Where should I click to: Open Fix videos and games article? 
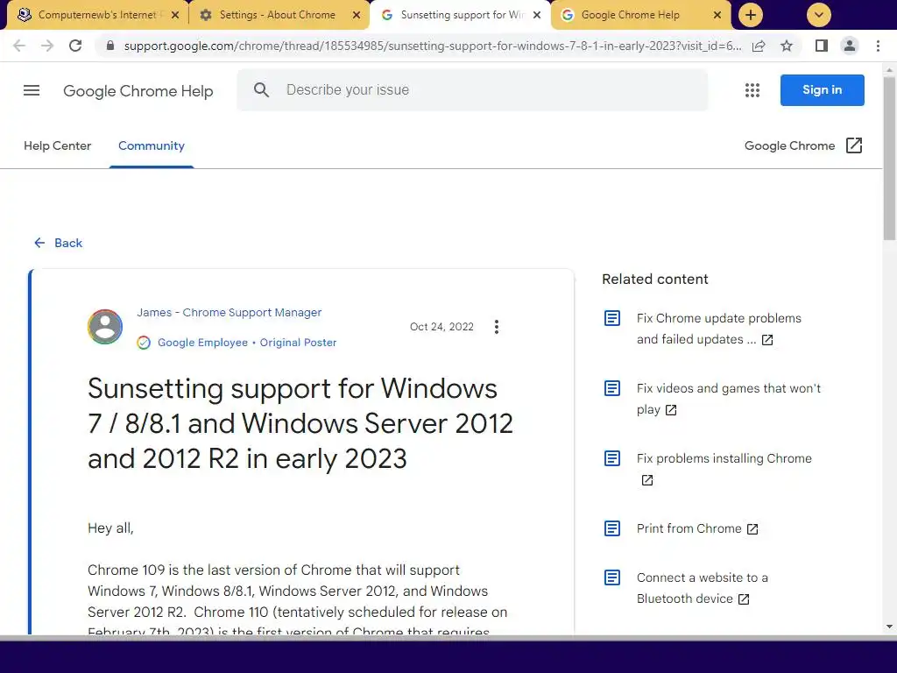[728, 399]
